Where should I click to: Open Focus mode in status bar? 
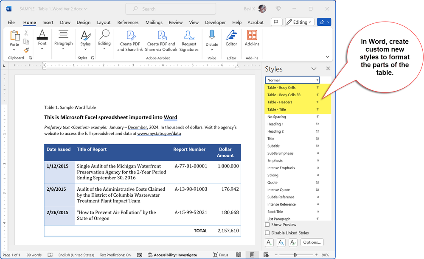pyautogui.click(x=221, y=255)
